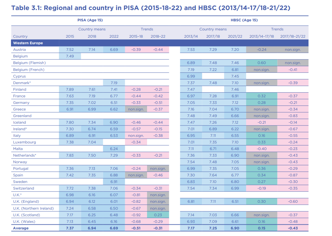Select Malta's 2022 PISA value 6.24
Viewport: 332px width, 236px height.
tap(114, 149)
